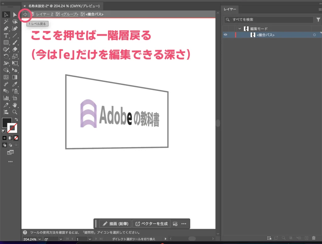Select the Type tool
The image size is (322, 244).
[6, 35]
